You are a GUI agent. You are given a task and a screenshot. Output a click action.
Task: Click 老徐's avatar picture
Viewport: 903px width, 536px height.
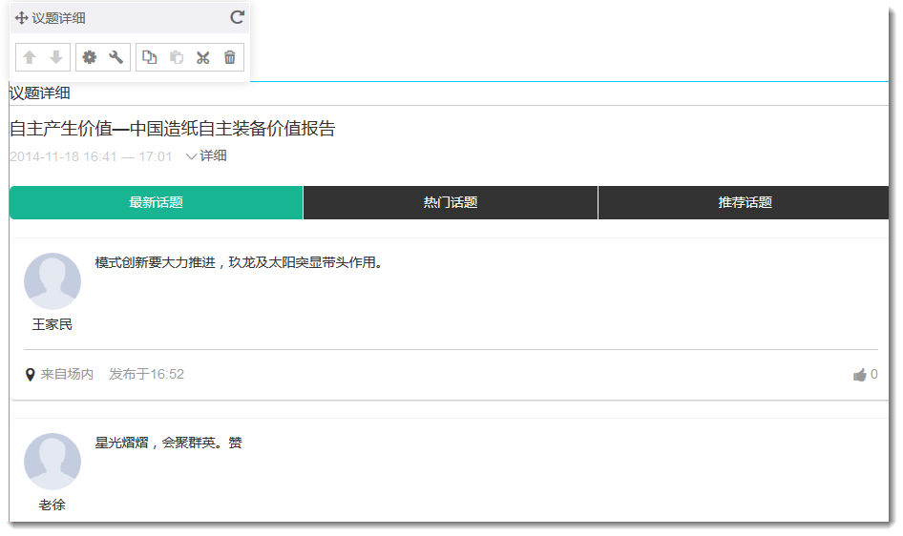(x=52, y=462)
